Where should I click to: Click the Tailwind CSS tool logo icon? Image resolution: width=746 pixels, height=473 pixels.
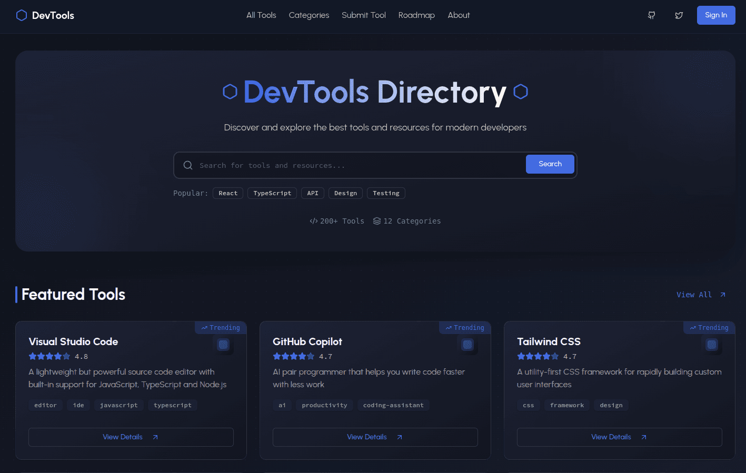(712, 345)
